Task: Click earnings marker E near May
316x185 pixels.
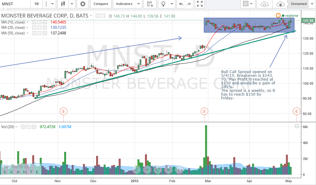Action: (x=297, y=111)
